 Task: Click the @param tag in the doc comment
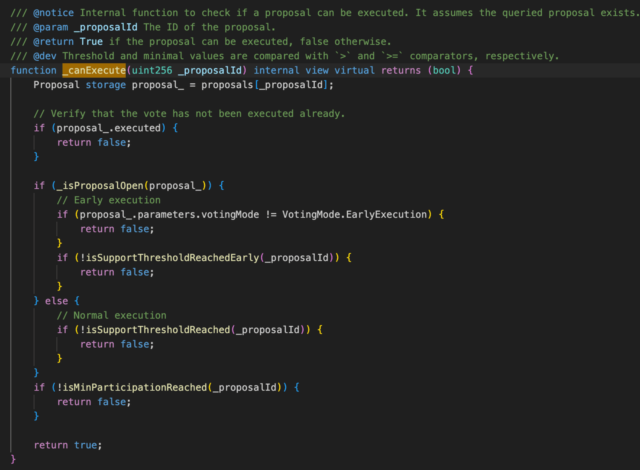(50, 27)
